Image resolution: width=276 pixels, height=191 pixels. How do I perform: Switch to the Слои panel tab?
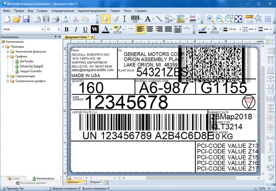coord(13,178)
